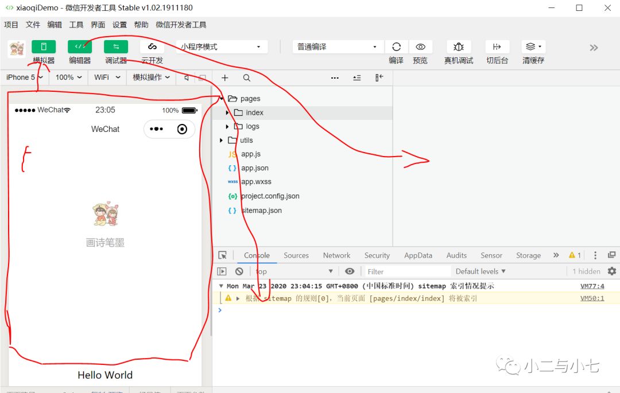Image resolution: width=620 pixels, height=393 pixels.
Task: Switch to the Sources tab
Action: click(x=296, y=255)
